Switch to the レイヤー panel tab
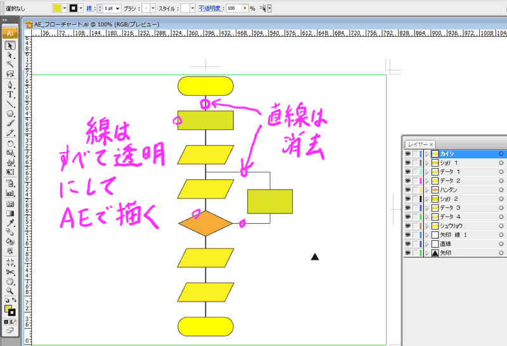Image resolution: width=507 pixels, height=346 pixels. tap(417, 144)
